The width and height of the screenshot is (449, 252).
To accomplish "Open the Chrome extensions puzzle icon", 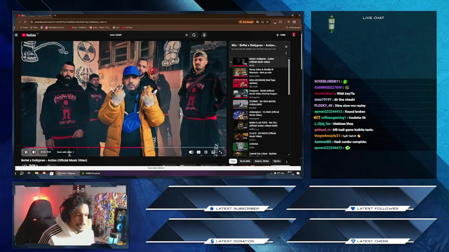I will pos(280,22).
